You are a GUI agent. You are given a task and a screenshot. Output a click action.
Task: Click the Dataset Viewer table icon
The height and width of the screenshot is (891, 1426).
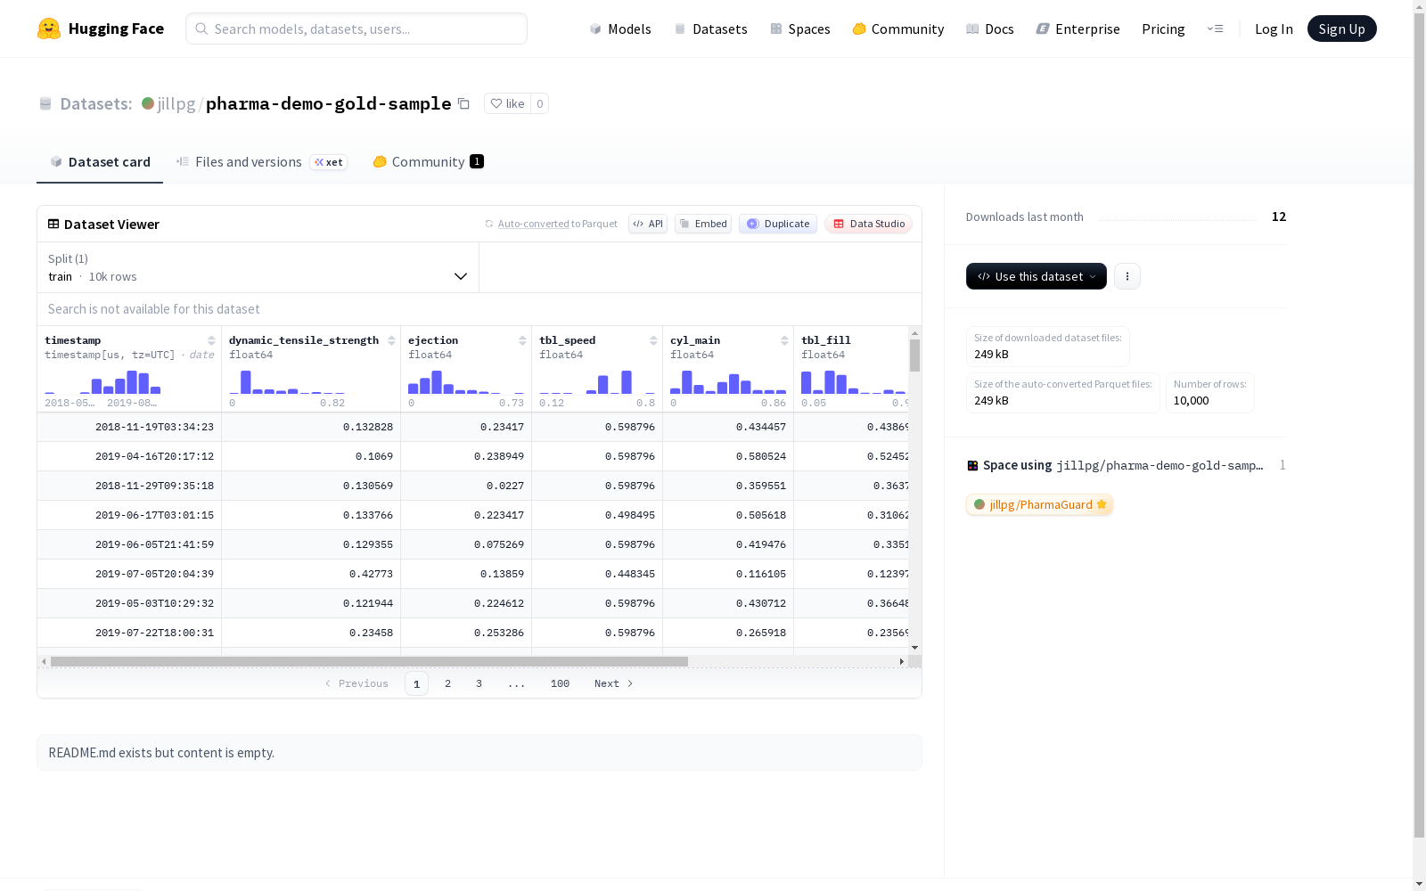(53, 224)
